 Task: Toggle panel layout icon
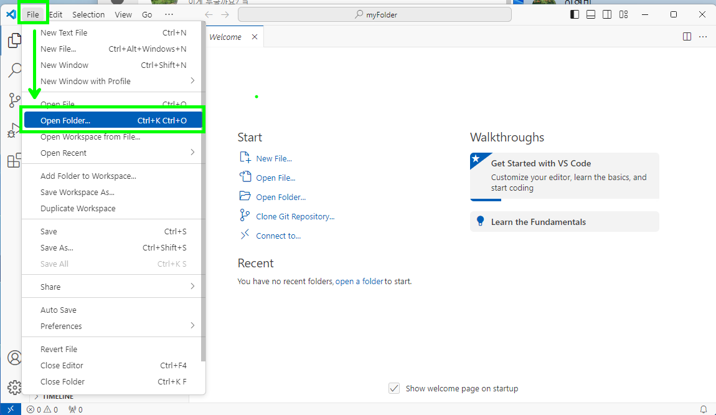click(x=591, y=14)
